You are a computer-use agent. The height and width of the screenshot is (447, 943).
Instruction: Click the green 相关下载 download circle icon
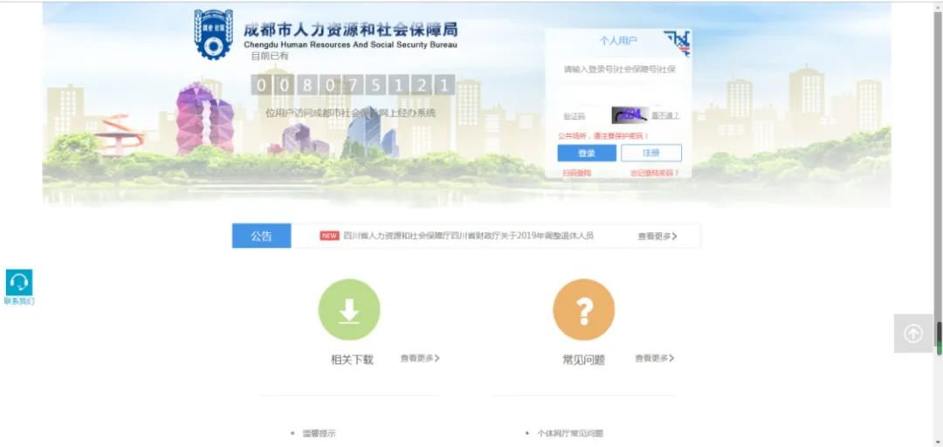(348, 310)
